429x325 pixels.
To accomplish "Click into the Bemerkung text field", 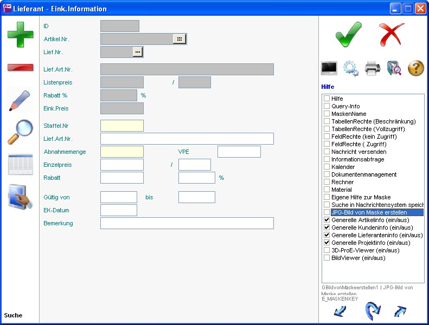I will tap(187, 223).
